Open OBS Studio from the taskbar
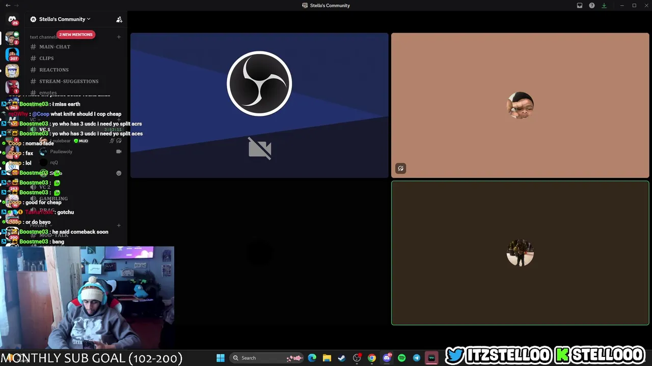Viewport: 652px width, 366px height. click(x=357, y=358)
